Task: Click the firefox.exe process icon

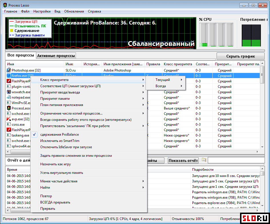Action: (9, 76)
